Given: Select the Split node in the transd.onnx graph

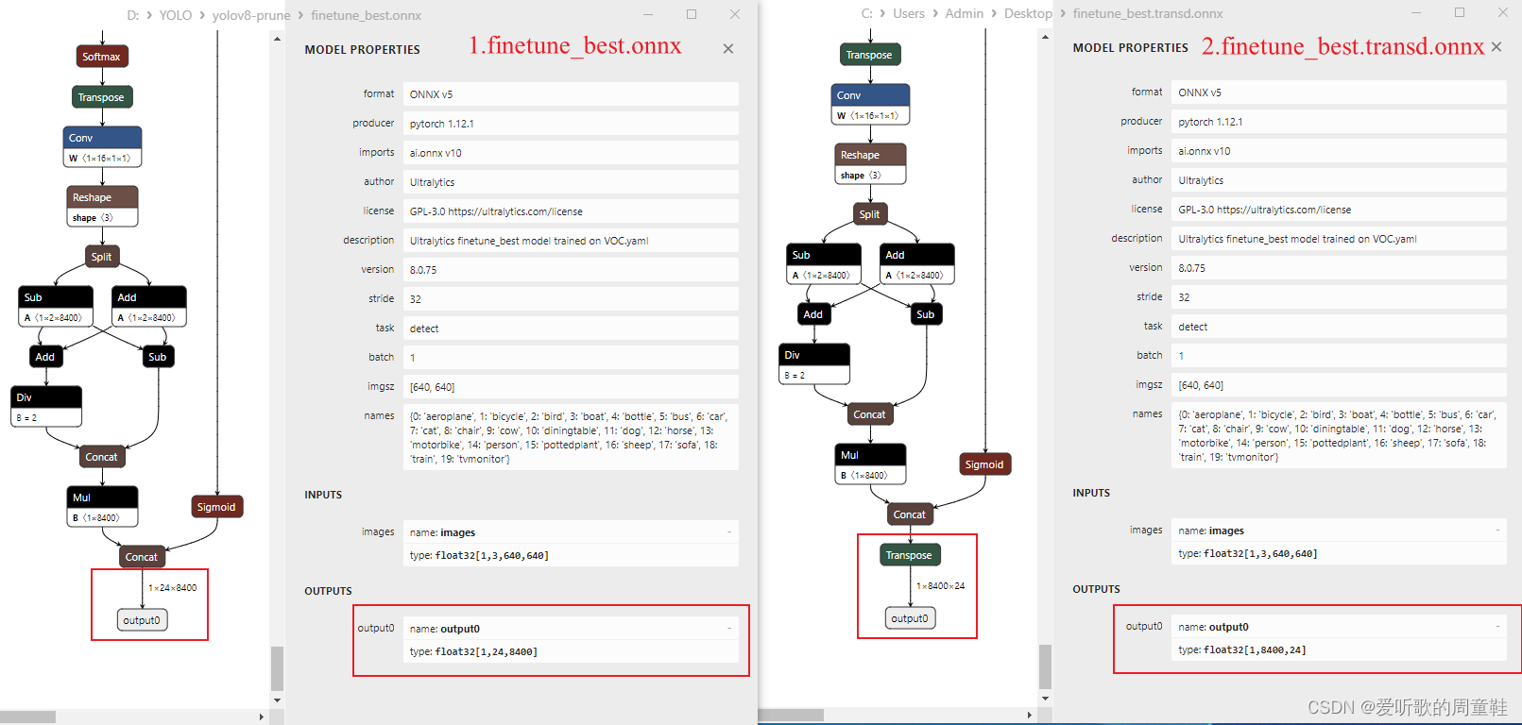Looking at the screenshot, I should pyautogui.click(x=869, y=214).
